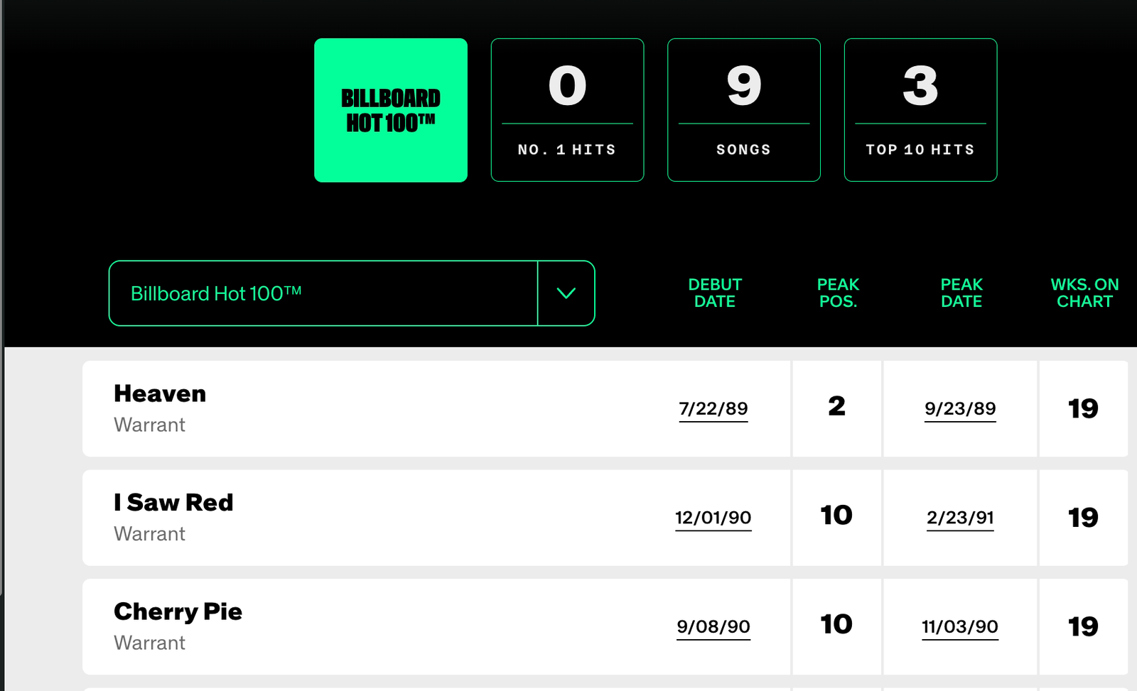Click the Billboard Hot 100 green badge

(391, 110)
